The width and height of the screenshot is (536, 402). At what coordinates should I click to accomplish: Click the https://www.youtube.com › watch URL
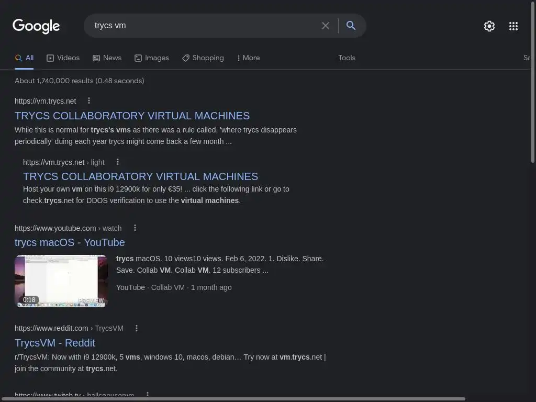68,228
